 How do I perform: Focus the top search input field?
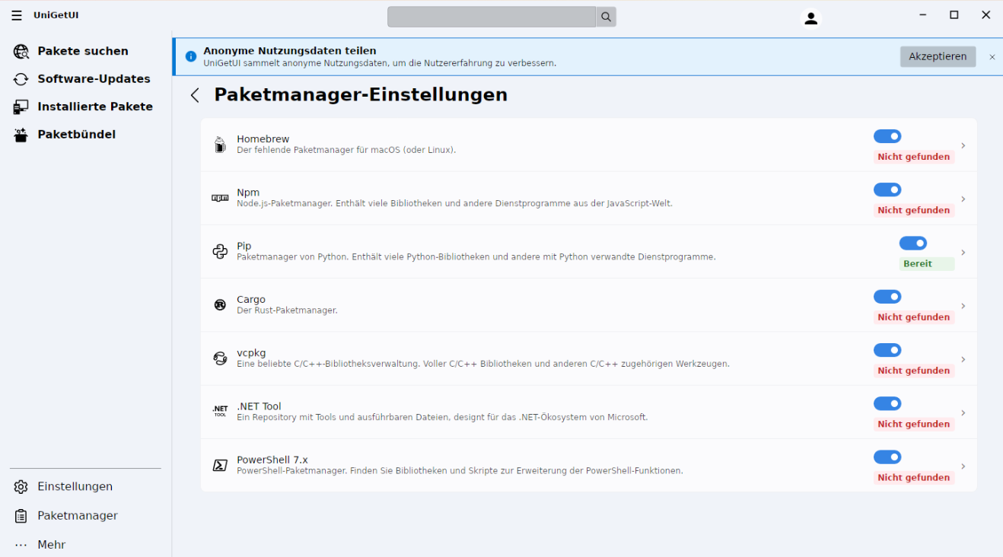tap(492, 17)
